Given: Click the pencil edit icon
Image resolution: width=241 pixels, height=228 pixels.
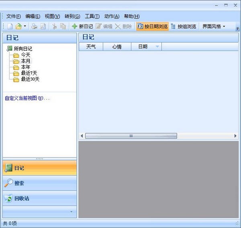Looking at the screenshot, I should click(98, 26).
